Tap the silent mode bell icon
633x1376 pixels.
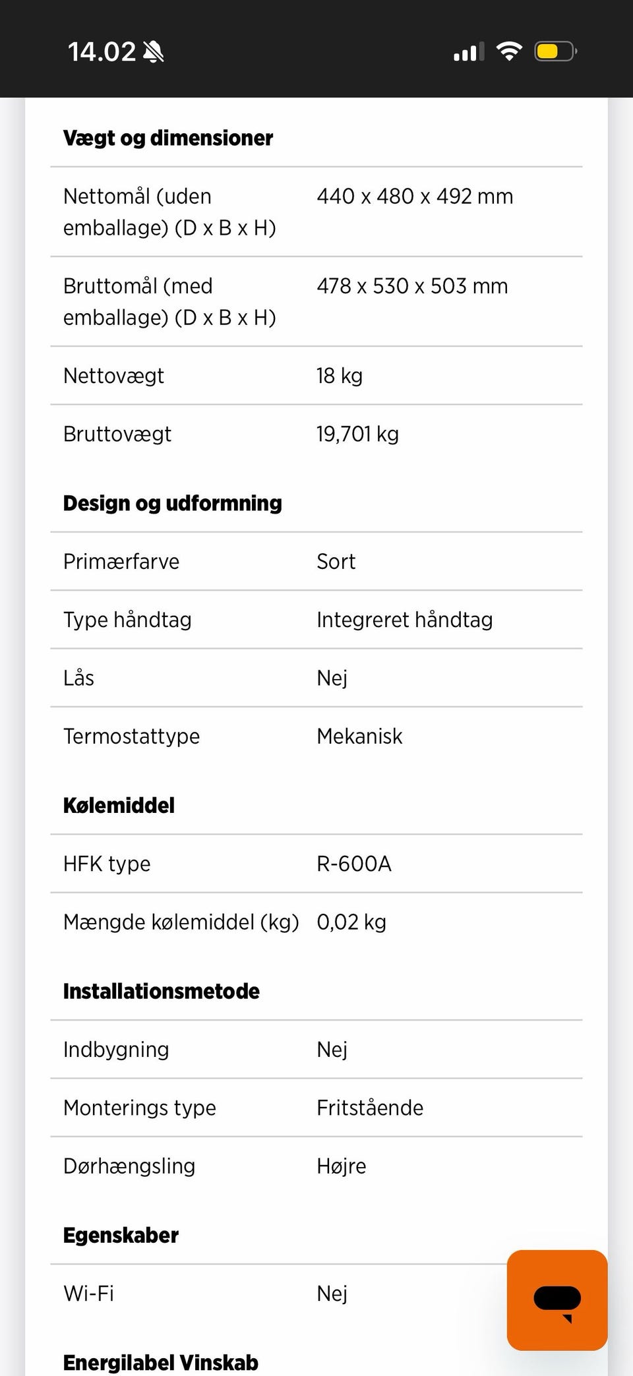pyautogui.click(x=154, y=51)
